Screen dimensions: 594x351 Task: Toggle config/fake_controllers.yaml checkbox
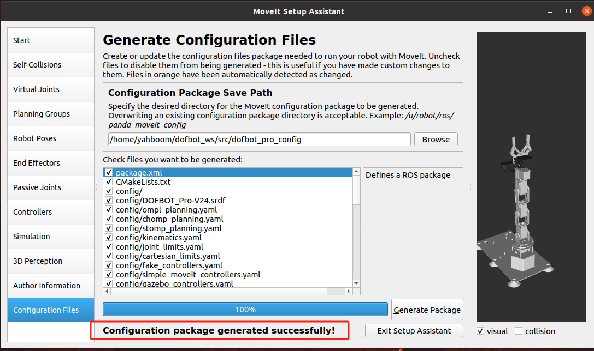click(109, 265)
